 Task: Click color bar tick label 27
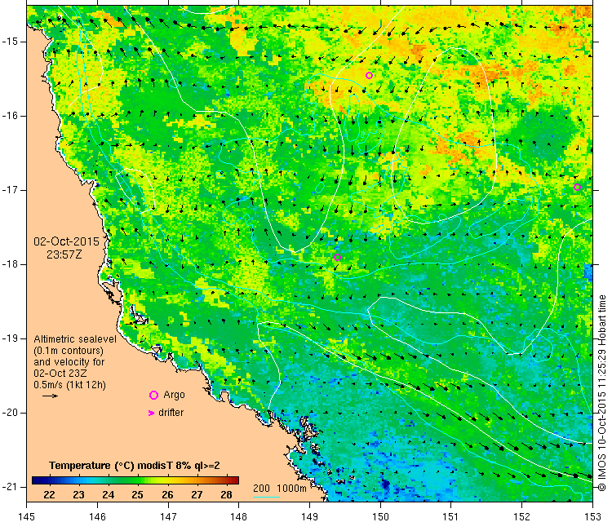[197, 495]
